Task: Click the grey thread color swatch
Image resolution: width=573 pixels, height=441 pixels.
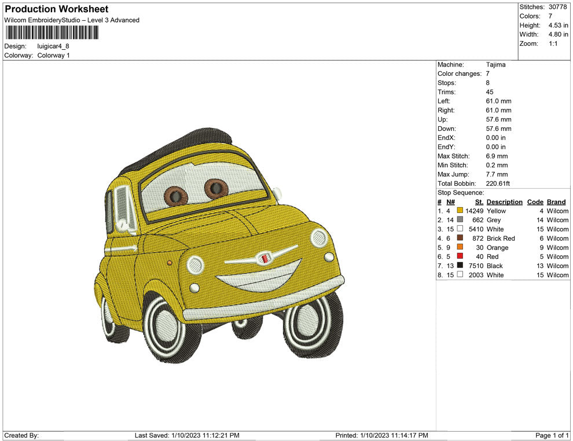Action: pyautogui.click(x=460, y=220)
